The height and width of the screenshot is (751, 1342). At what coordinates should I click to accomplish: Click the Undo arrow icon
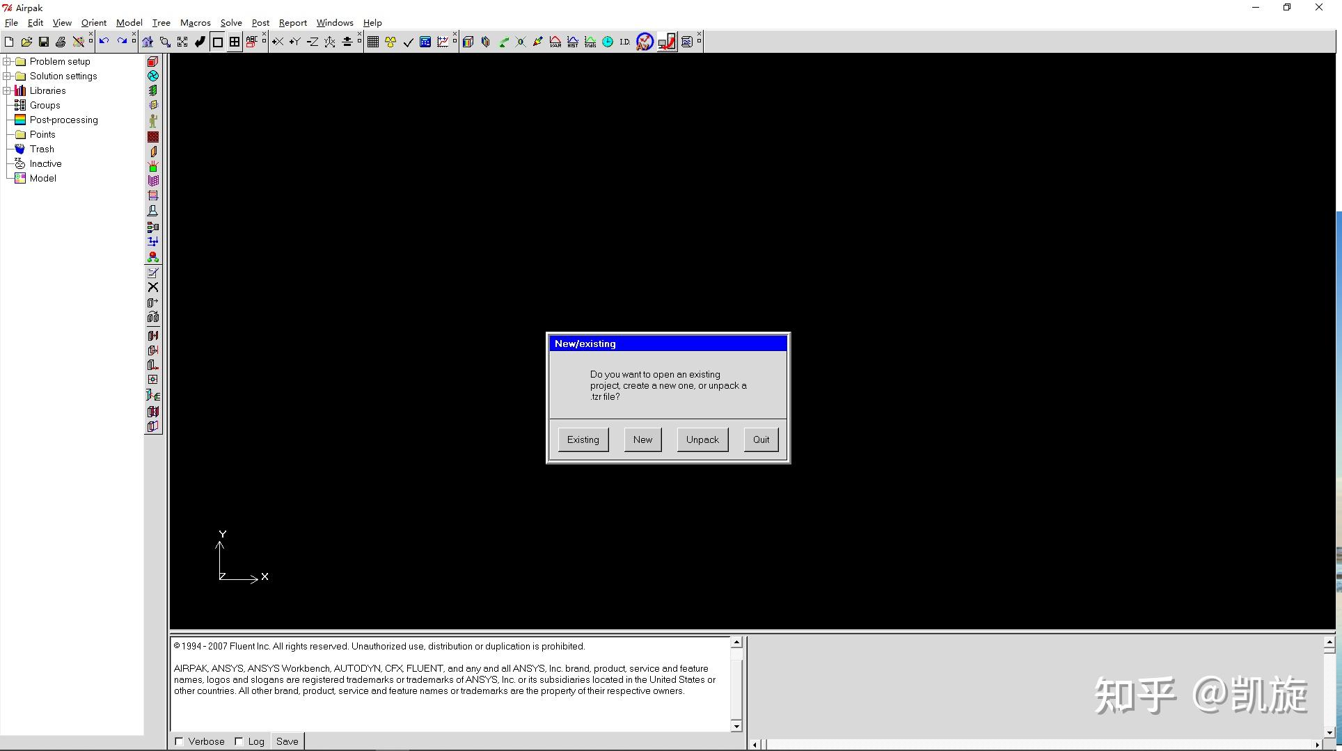point(104,42)
